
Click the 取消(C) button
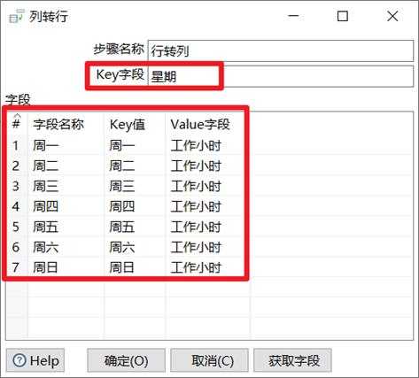(x=209, y=360)
